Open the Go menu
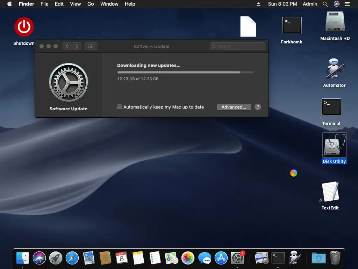 [x=91, y=4]
